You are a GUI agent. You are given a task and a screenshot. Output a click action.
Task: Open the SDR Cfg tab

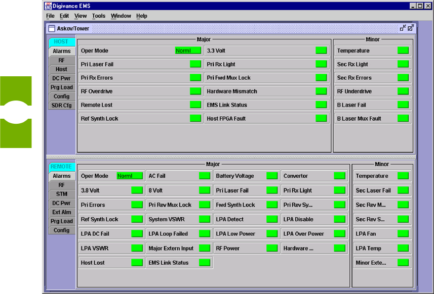pos(62,106)
